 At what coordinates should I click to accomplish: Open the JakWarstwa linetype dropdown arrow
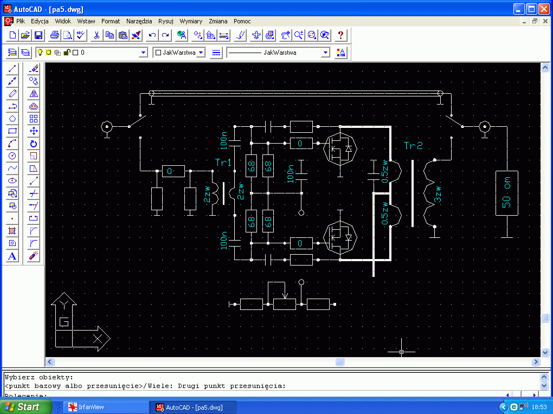[x=325, y=53]
